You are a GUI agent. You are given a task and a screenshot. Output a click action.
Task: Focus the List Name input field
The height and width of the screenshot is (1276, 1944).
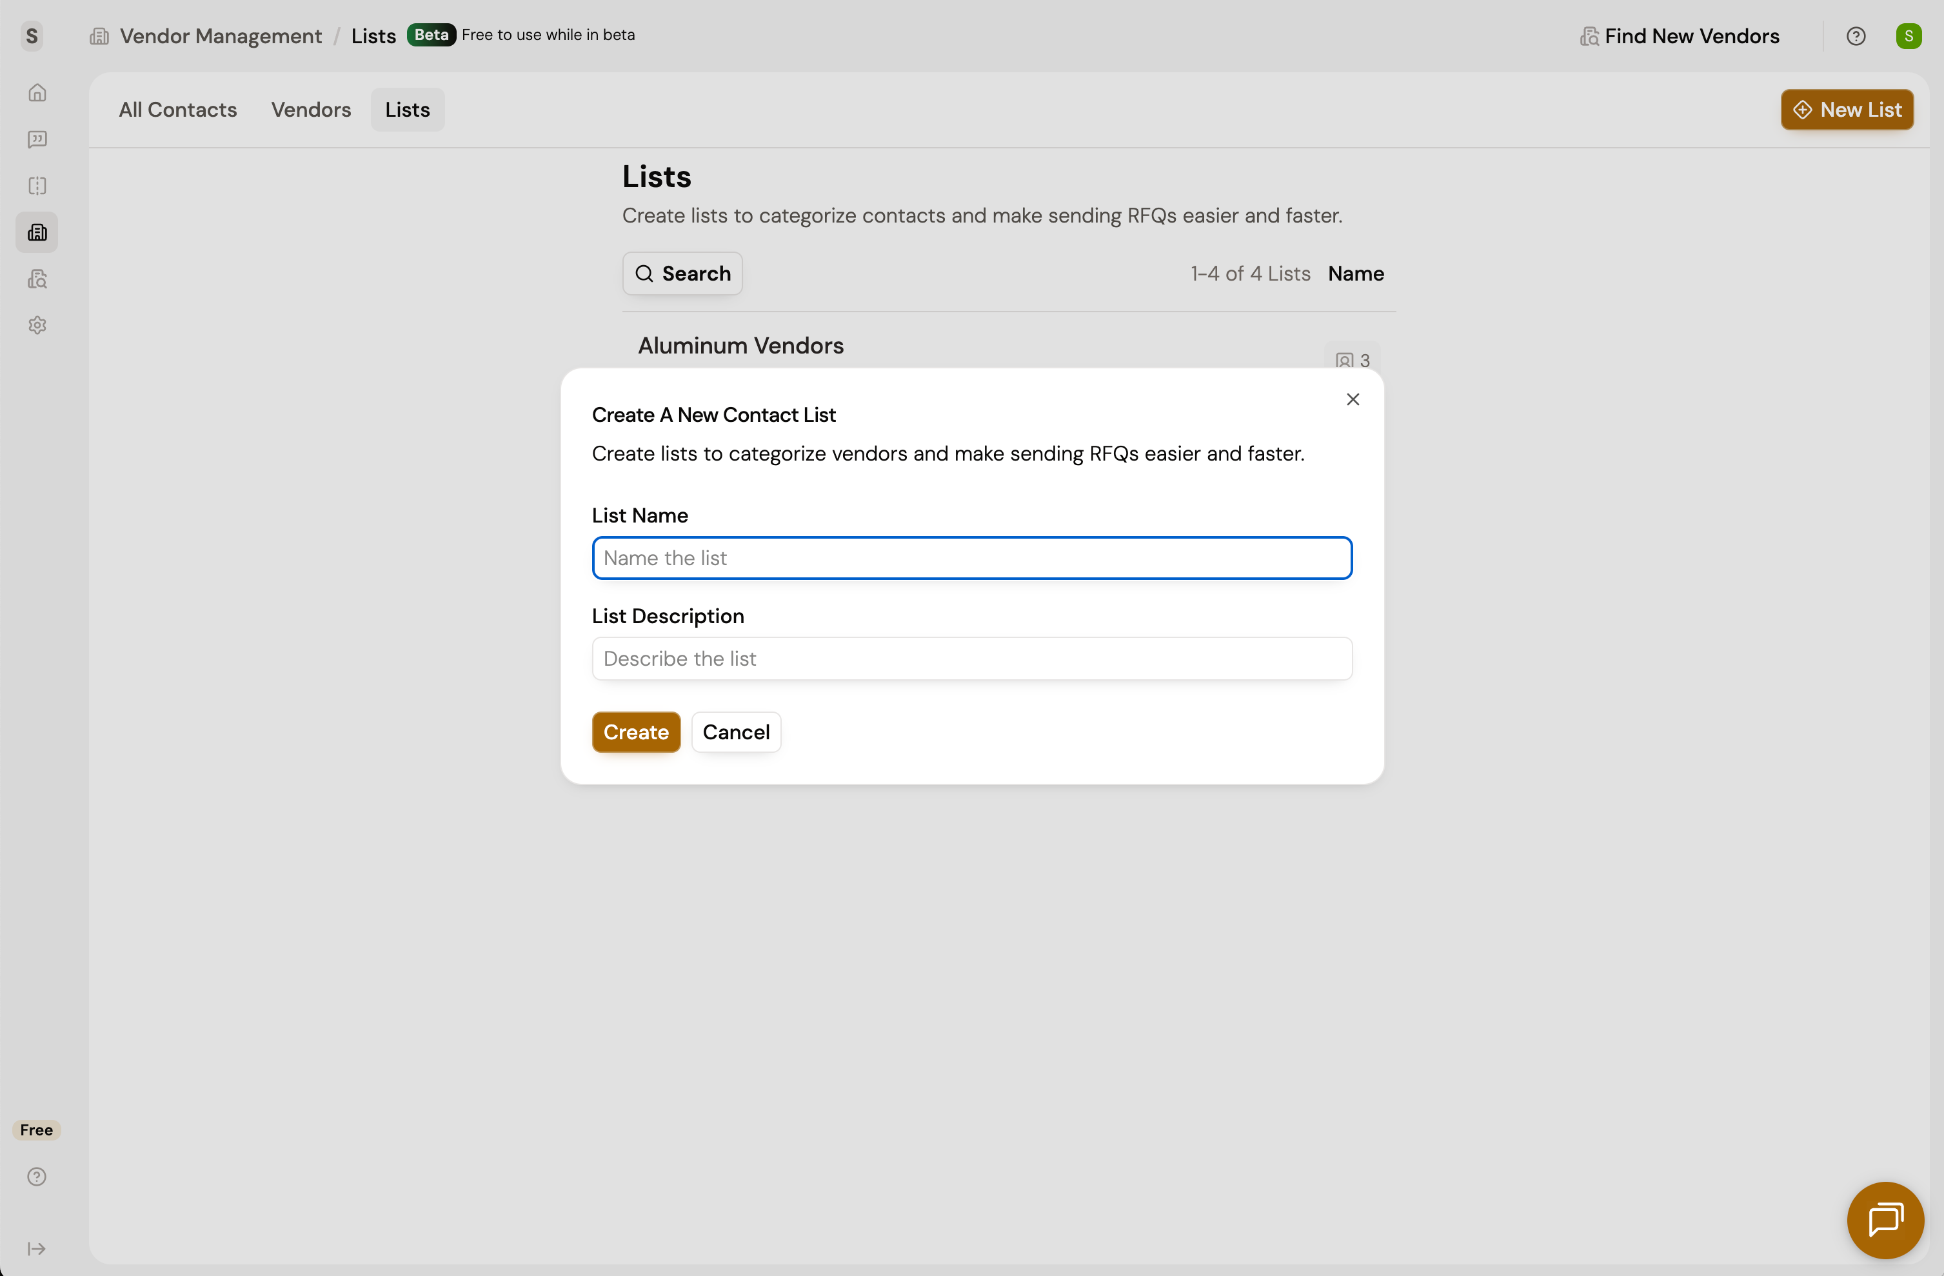pyautogui.click(x=971, y=558)
